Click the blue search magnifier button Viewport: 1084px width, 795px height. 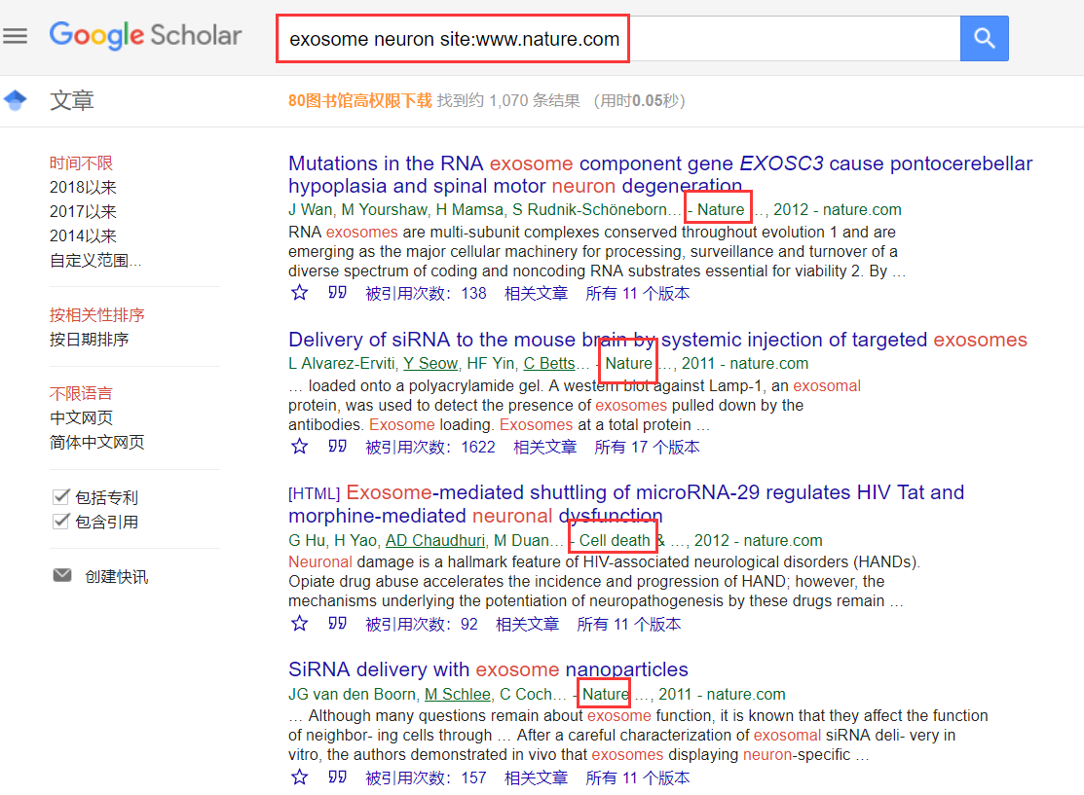984,38
